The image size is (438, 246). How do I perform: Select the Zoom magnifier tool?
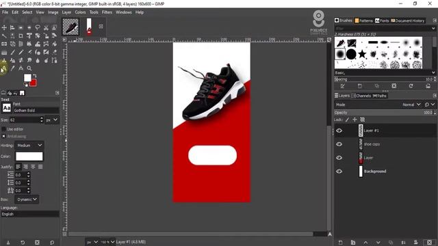coord(29,68)
